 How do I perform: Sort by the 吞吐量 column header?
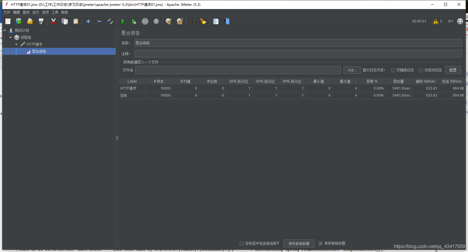[x=398, y=81]
